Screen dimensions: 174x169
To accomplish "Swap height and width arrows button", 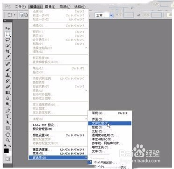I will coord(138,15).
